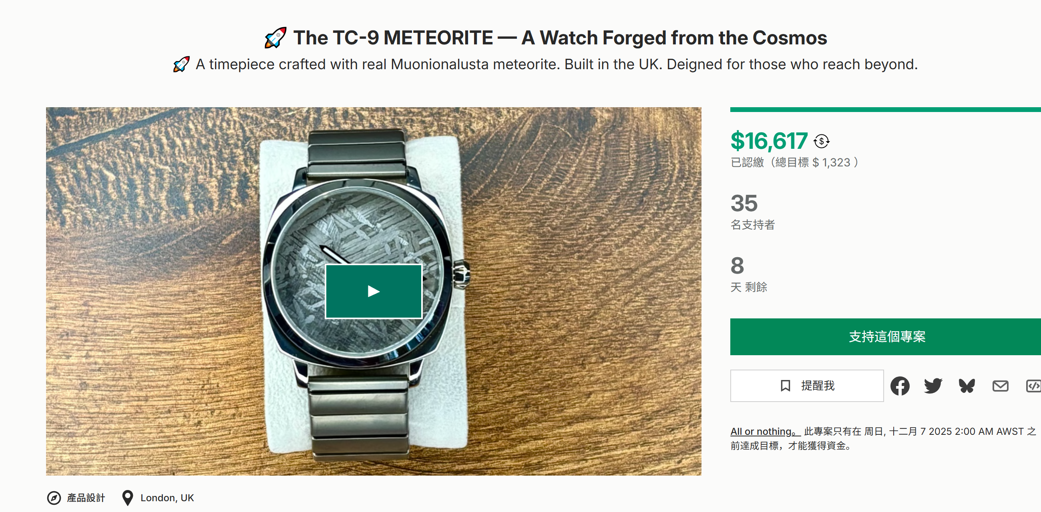
Task: Click the $16,617 pledged amount
Action: [769, 141]
